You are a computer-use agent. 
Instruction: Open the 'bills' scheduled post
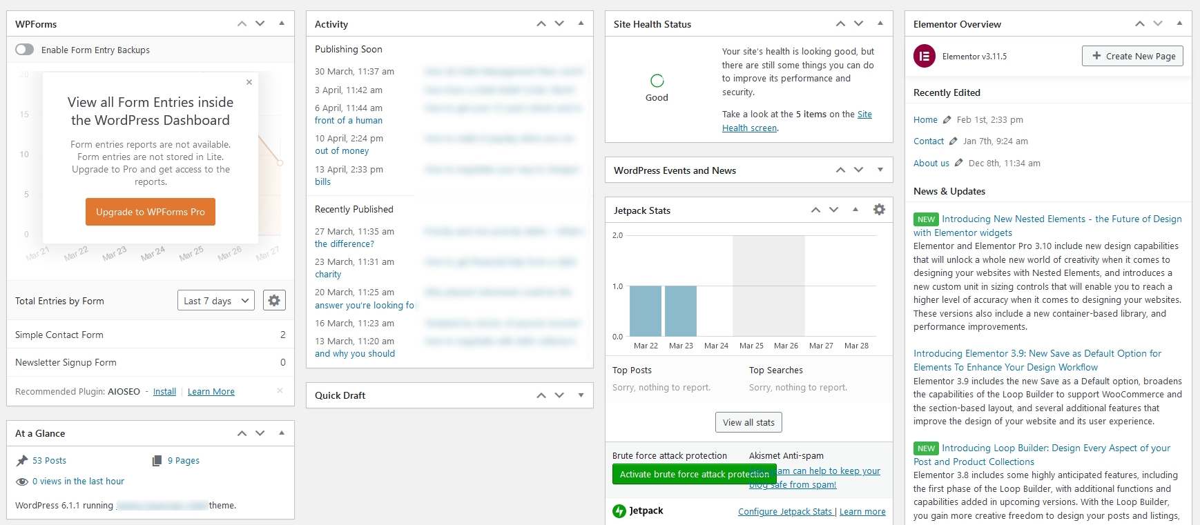click(322, 182)
